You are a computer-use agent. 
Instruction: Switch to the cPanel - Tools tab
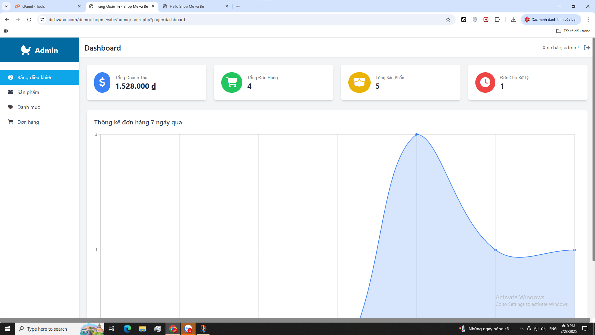46,6
